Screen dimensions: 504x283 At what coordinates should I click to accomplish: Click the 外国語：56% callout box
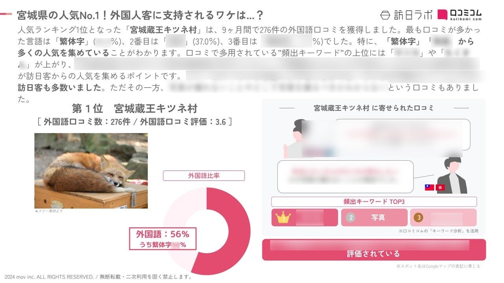(x=163, y=239)
